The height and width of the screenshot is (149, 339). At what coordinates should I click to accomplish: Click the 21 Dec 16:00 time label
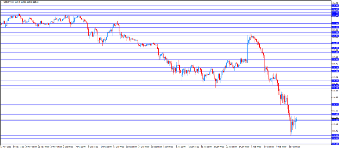click(x=131, y=147)
